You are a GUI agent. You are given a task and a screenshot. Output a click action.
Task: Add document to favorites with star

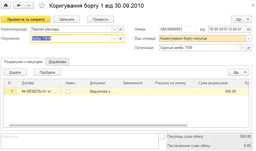[x=42, y=5]
